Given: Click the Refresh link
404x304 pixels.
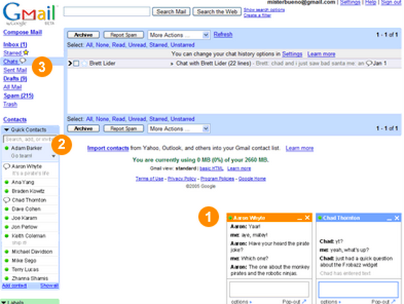Looking at the screenshot, I should click(223, 34).
